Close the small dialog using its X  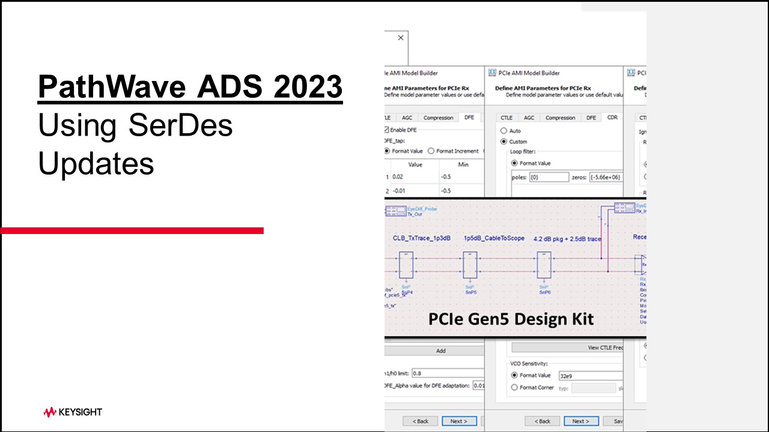[401, 38]
